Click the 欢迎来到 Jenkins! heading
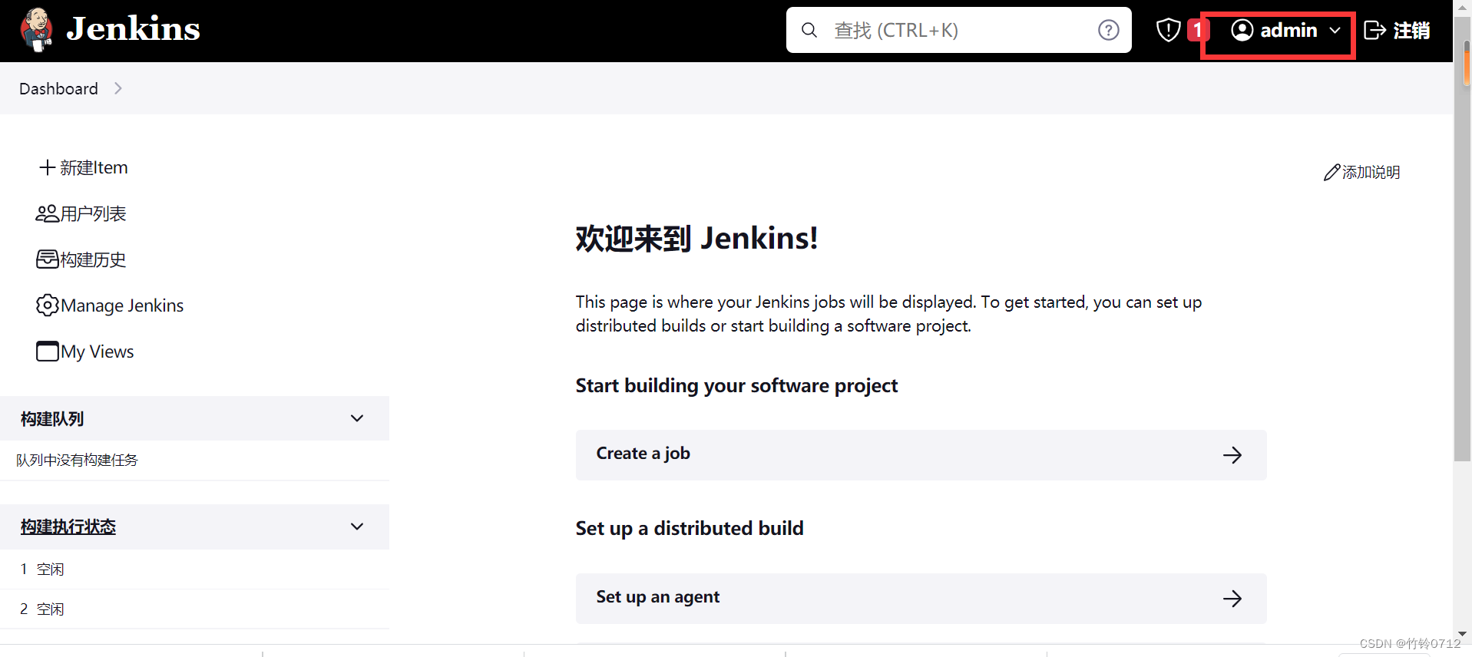The width and height of the screenshot is (1472, 657). coord(696,239)
